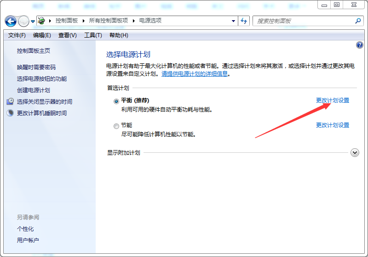Open 创建电源计划 in left sidebar
This screenshot has width=368, height=257.
[x=34, y=90]
